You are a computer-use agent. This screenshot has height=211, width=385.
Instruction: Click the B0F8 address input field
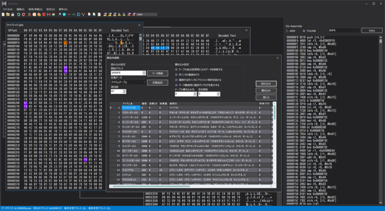[344, 31]
